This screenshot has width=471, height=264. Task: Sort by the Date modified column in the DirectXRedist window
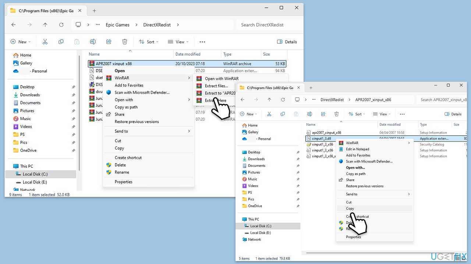click(188, 54)
